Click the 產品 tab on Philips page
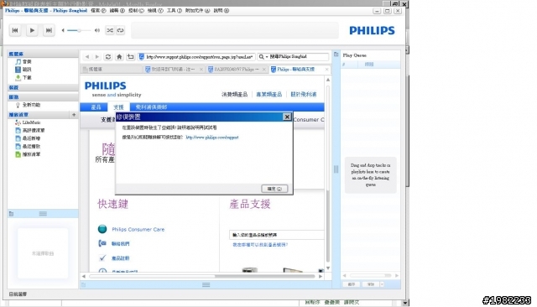 (x=96, y=107)
